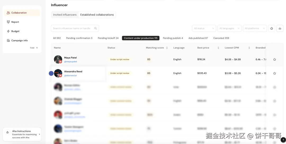Select the Canceled 359 filter
This screenshot has width=286, height=144.
tap(221, 38)
